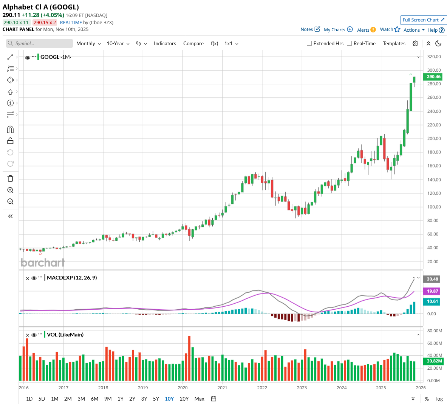Enable the Real-Time checkbox

coord(349,43)
